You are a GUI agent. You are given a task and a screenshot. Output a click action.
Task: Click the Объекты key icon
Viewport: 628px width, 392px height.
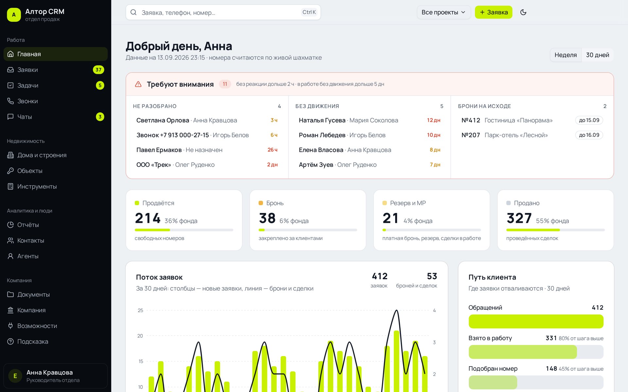point(10,171)
